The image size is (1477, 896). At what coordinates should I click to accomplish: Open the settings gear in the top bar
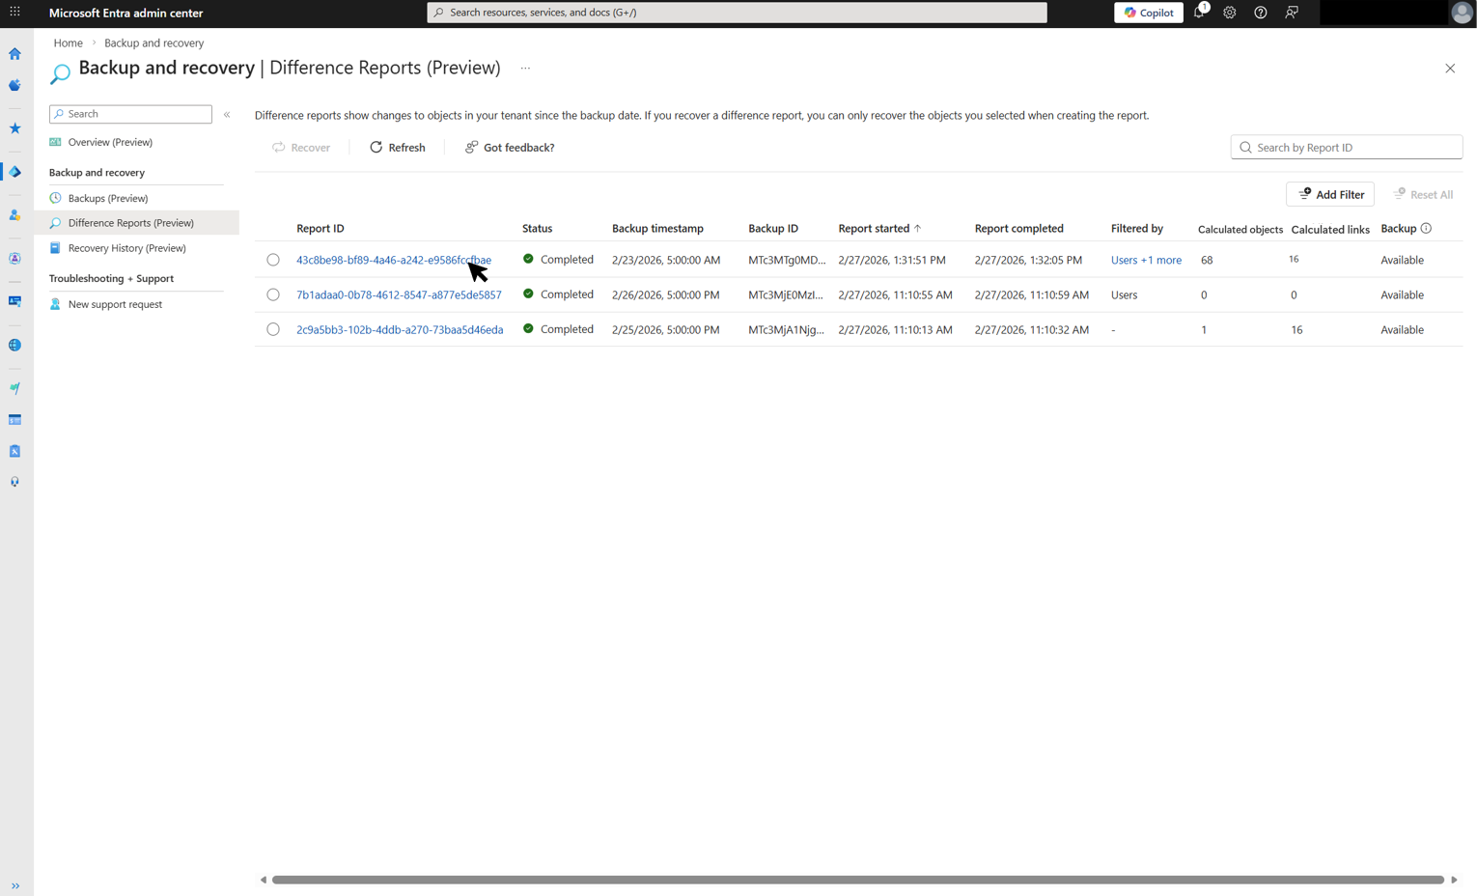[1229, 13]
